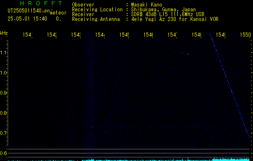Click the Receiver label
The image size is (253, 161).
point(83,14)
